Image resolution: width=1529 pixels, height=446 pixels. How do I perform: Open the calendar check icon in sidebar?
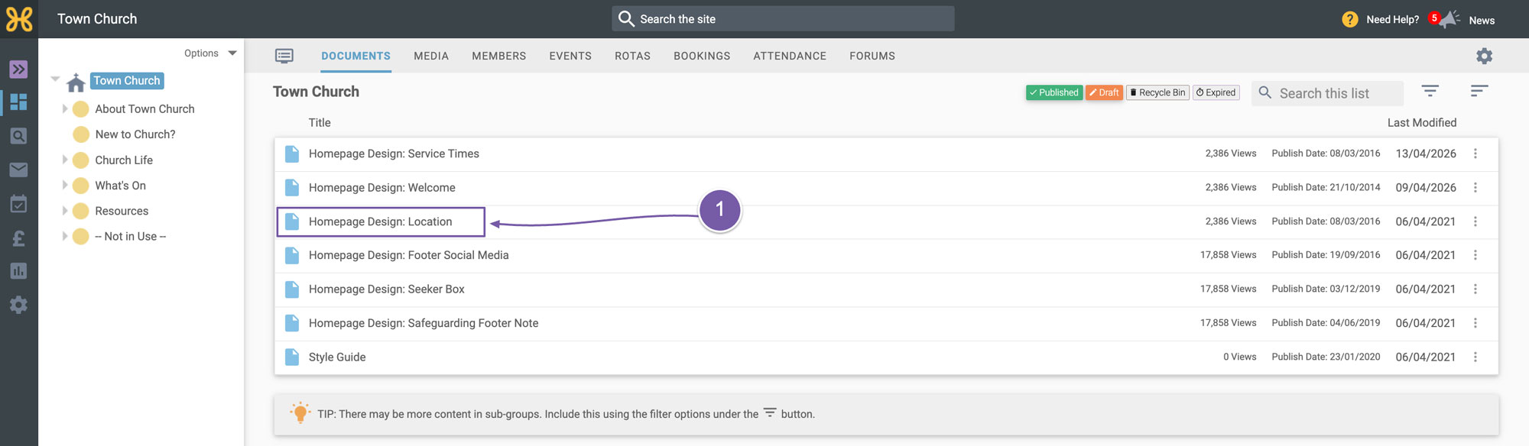click(x=19, y=204)
